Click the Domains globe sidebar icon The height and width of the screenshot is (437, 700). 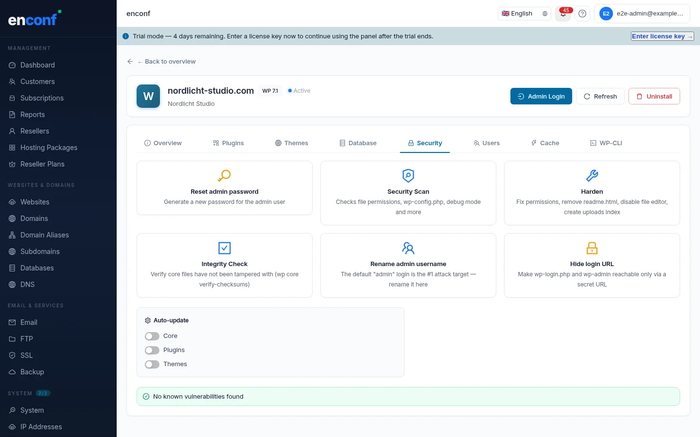[x=12, y=218]
